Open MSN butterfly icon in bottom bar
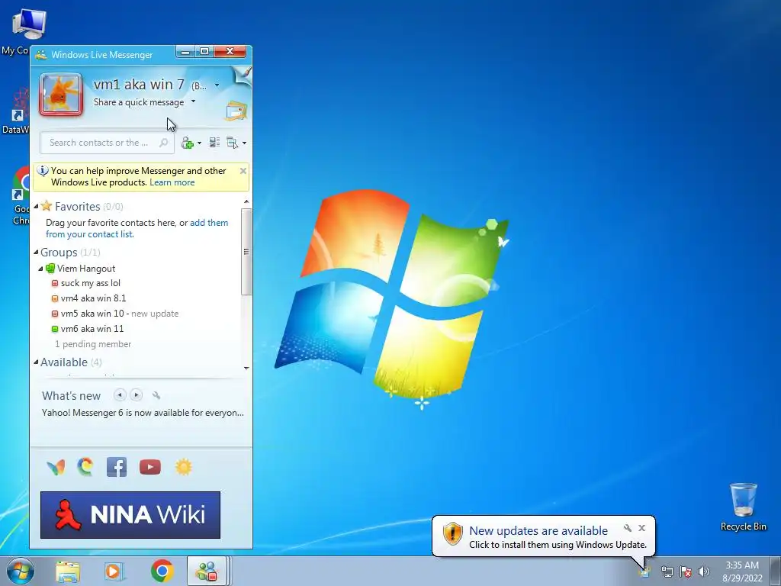 tap(56, 468)
